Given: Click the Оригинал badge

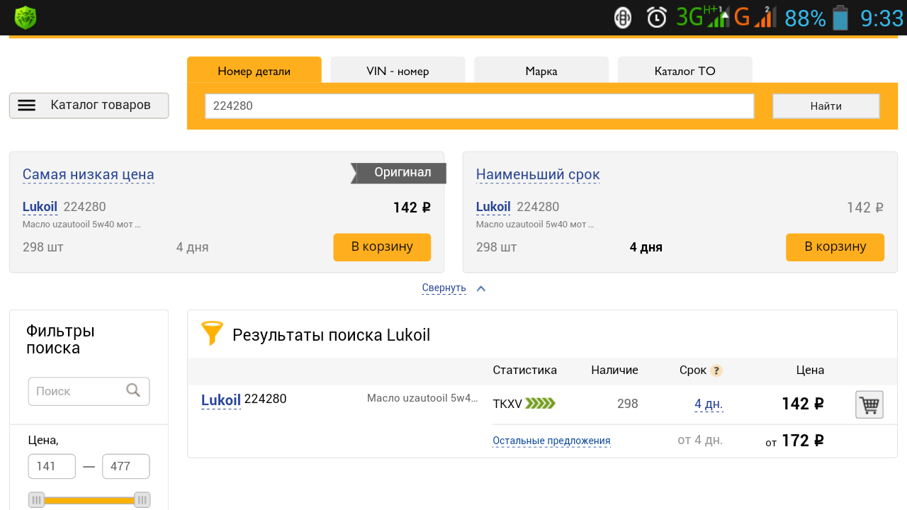Looking at the screenshot, I should pyautogui.click(x=398, y=173).
